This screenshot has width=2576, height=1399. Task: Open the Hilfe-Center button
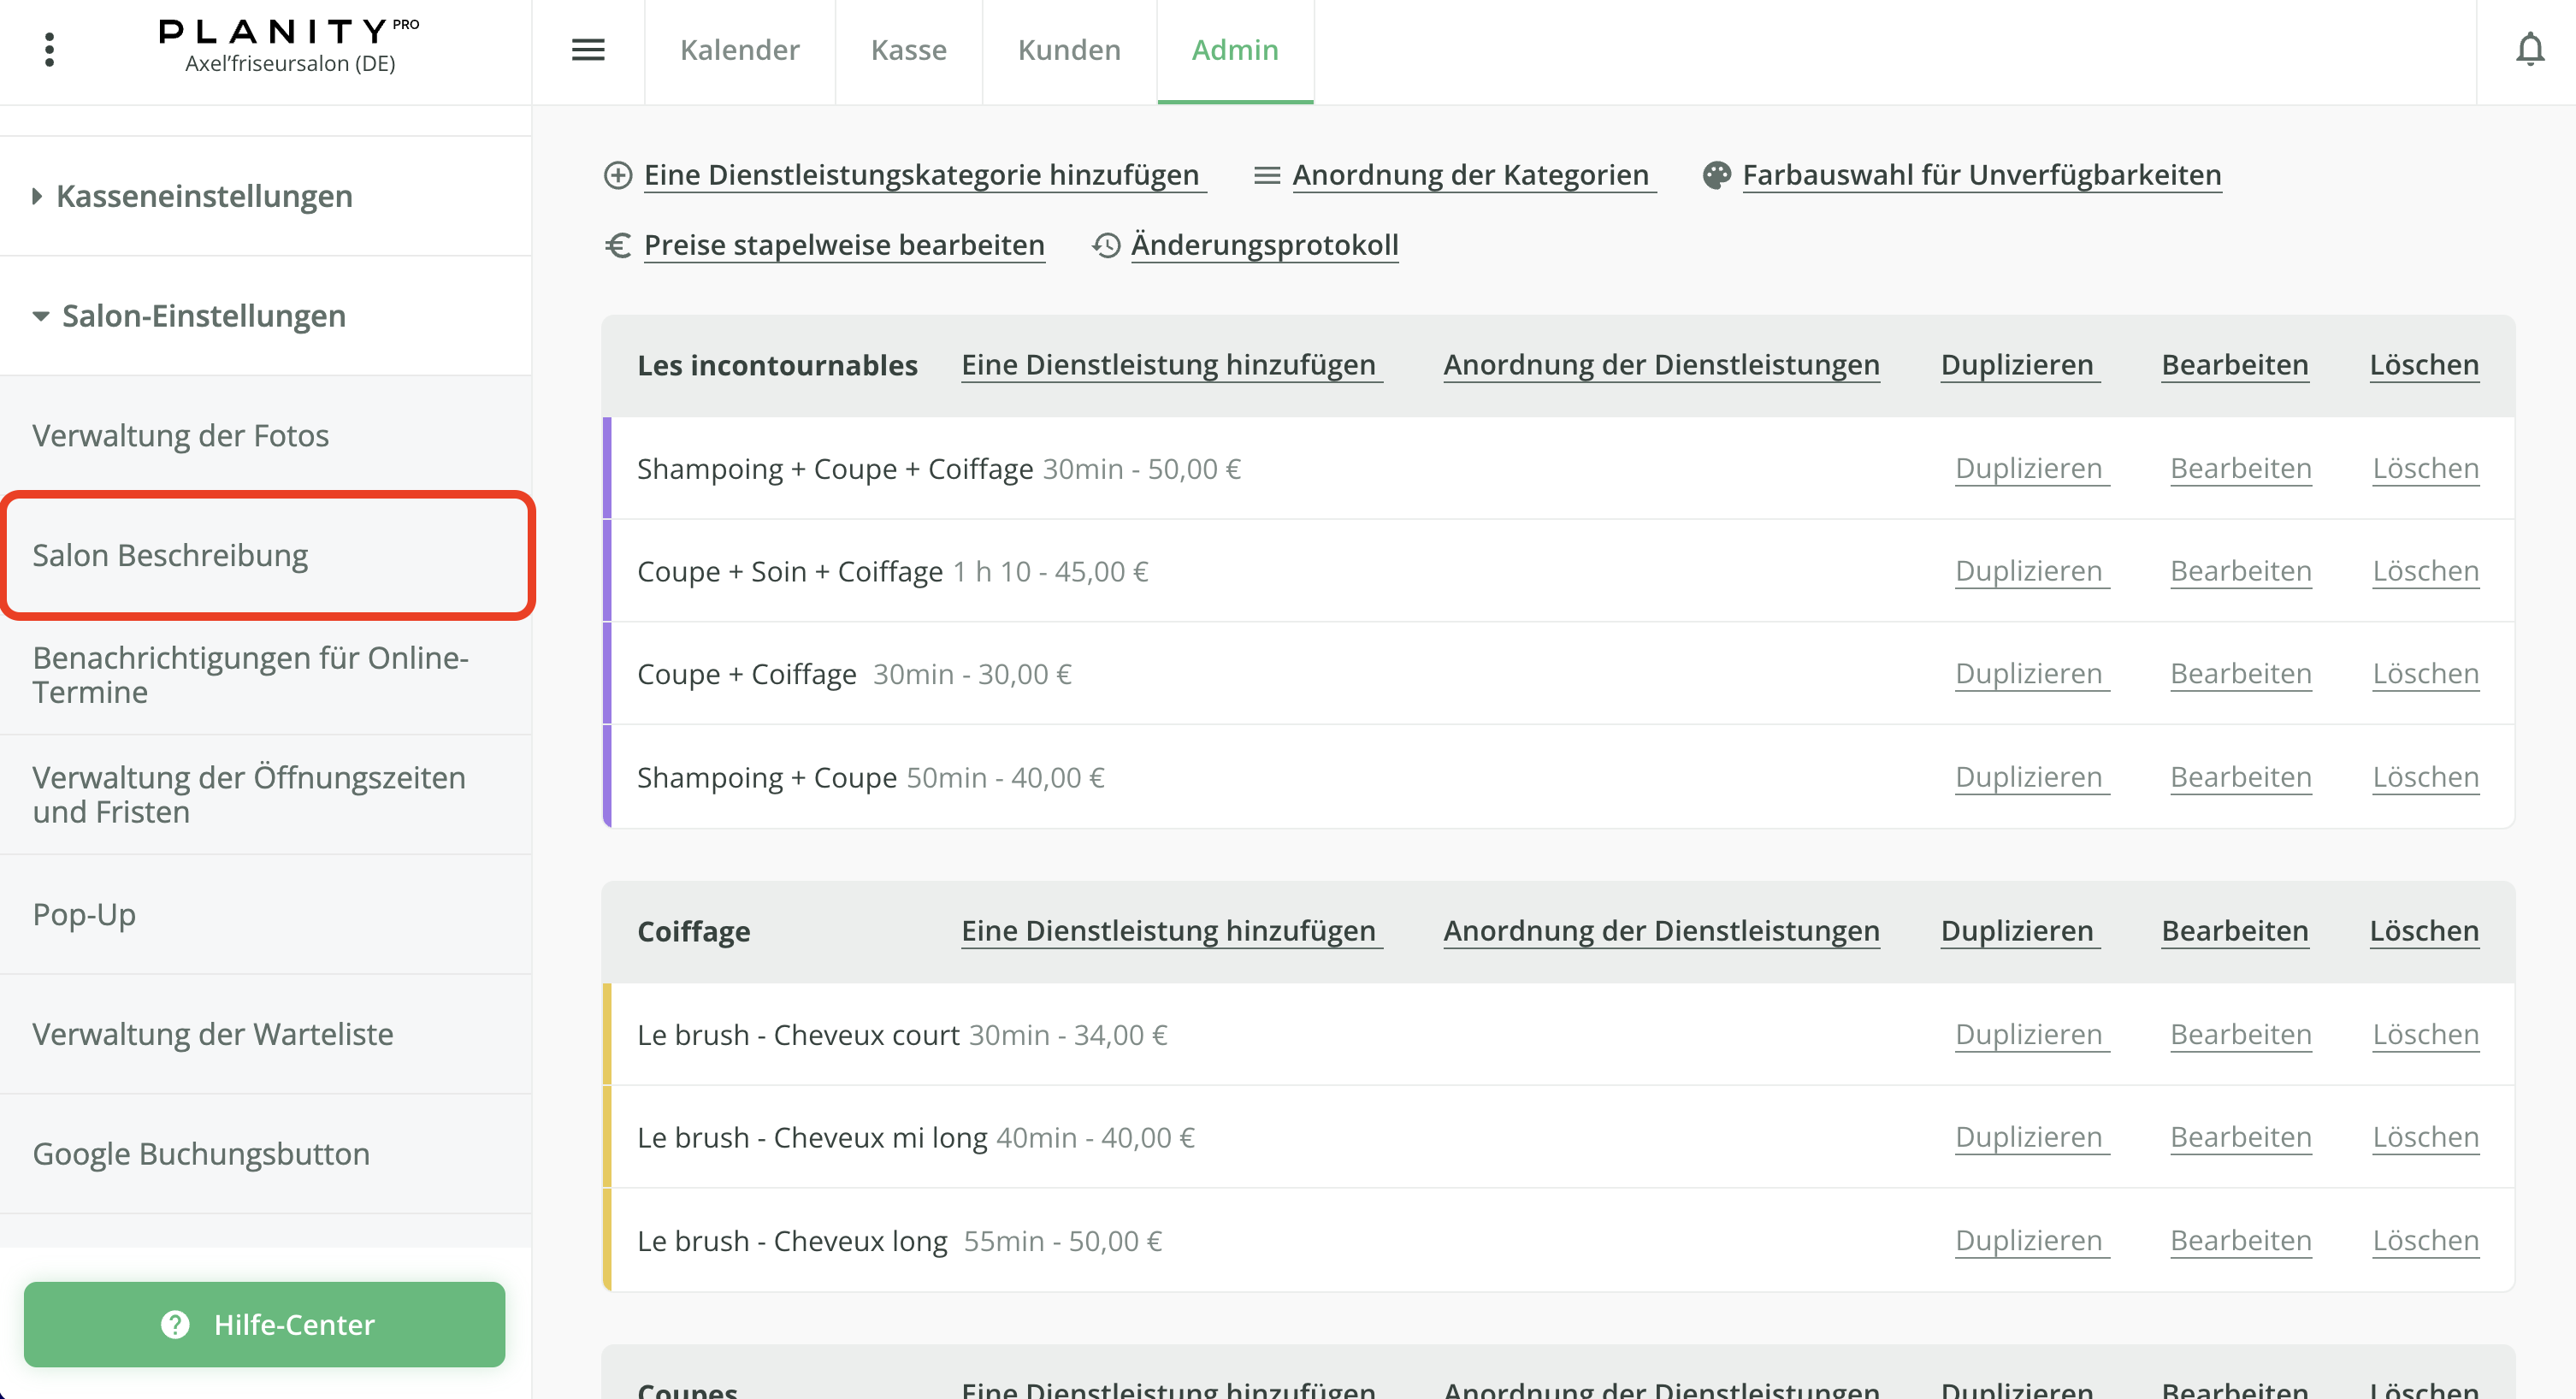pos(264,1324)
